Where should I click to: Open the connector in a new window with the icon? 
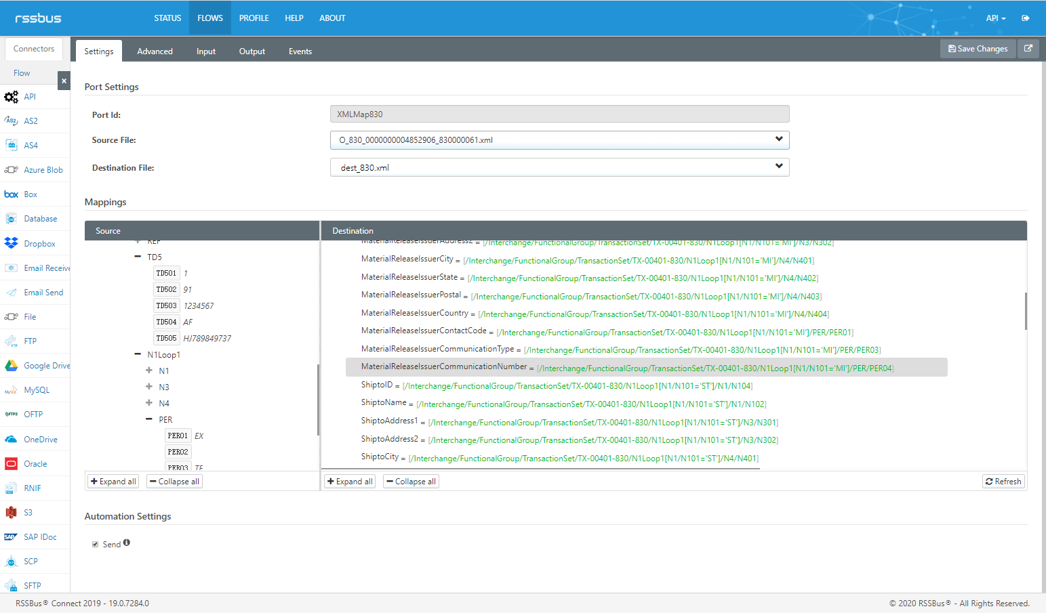point(1028,49)
